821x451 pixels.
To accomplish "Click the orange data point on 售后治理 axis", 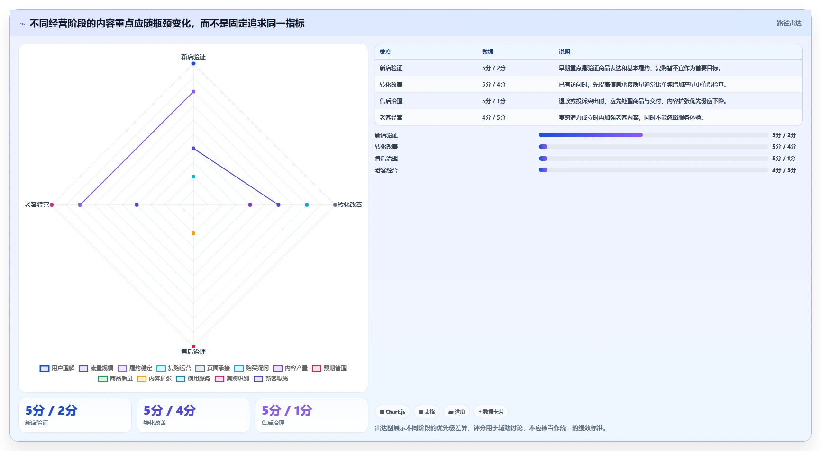I will tap(193, 233).
